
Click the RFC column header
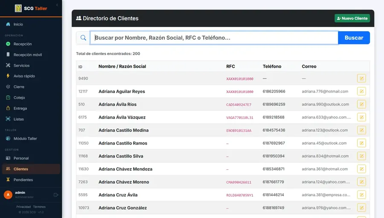click(230, 67)
